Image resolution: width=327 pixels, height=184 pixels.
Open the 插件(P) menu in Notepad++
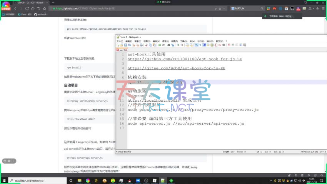(210, 41)
